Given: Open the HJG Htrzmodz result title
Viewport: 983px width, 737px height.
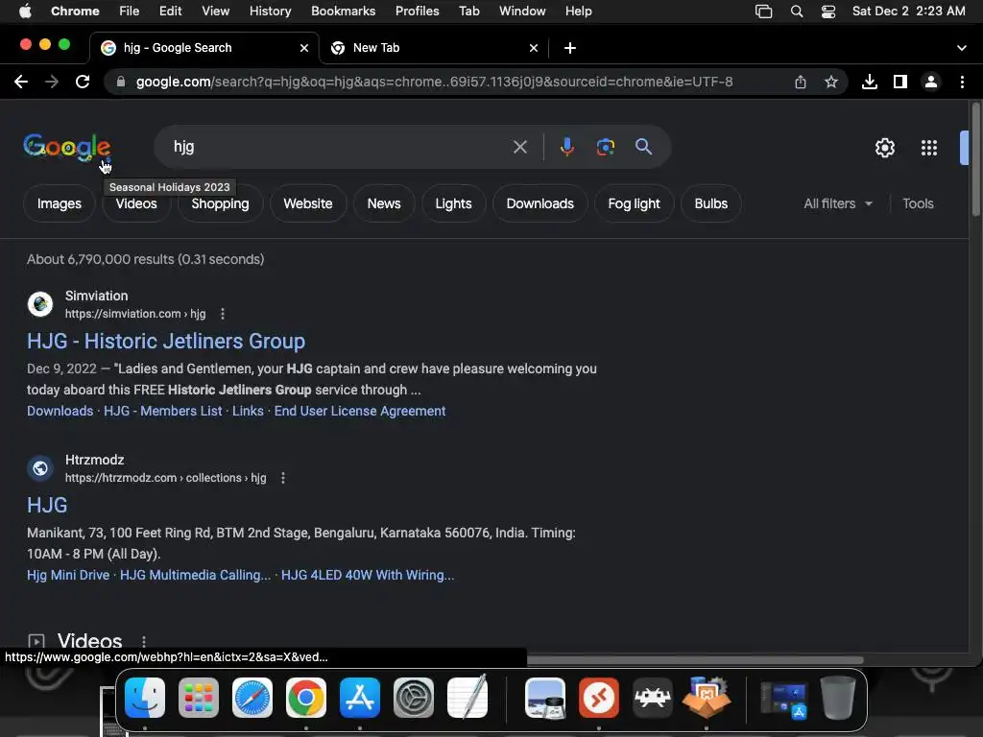Looking at the screenshot, I should [47, 505].
